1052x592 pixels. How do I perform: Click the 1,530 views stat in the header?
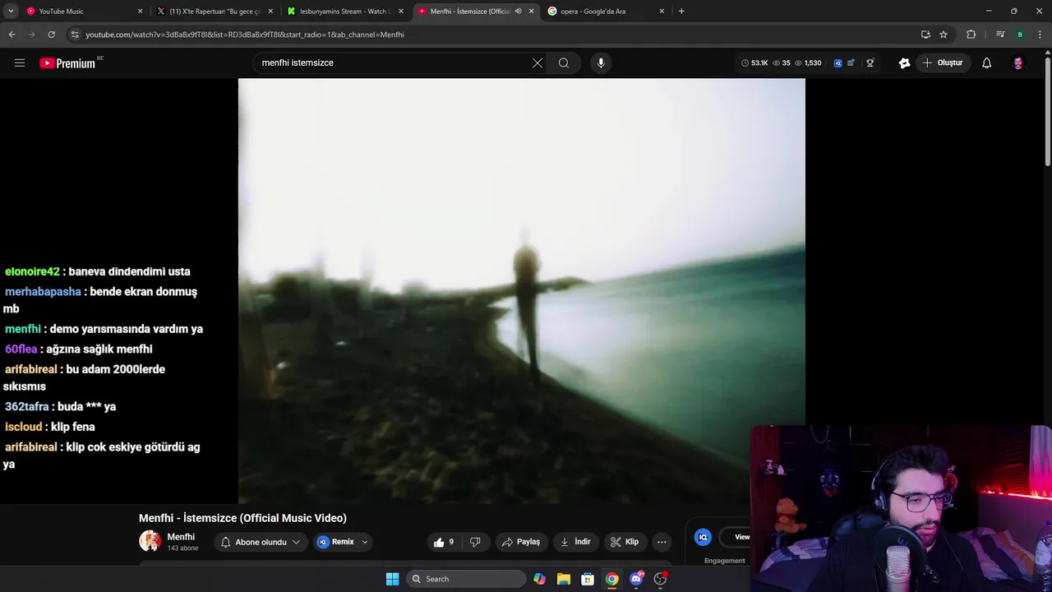[x=808, y=62]
